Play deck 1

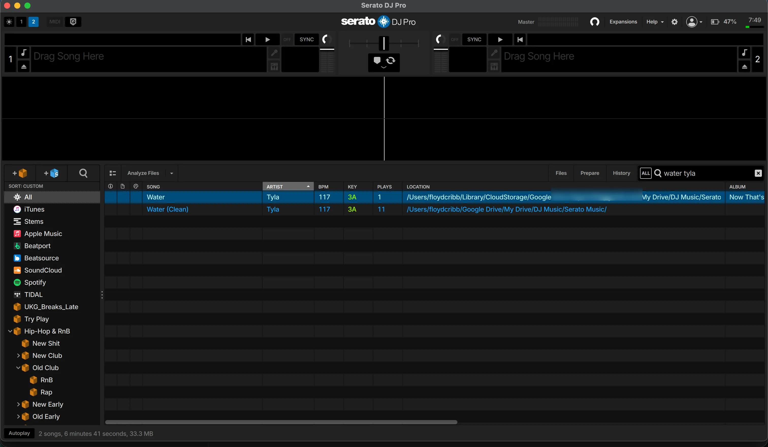[268, 39]
